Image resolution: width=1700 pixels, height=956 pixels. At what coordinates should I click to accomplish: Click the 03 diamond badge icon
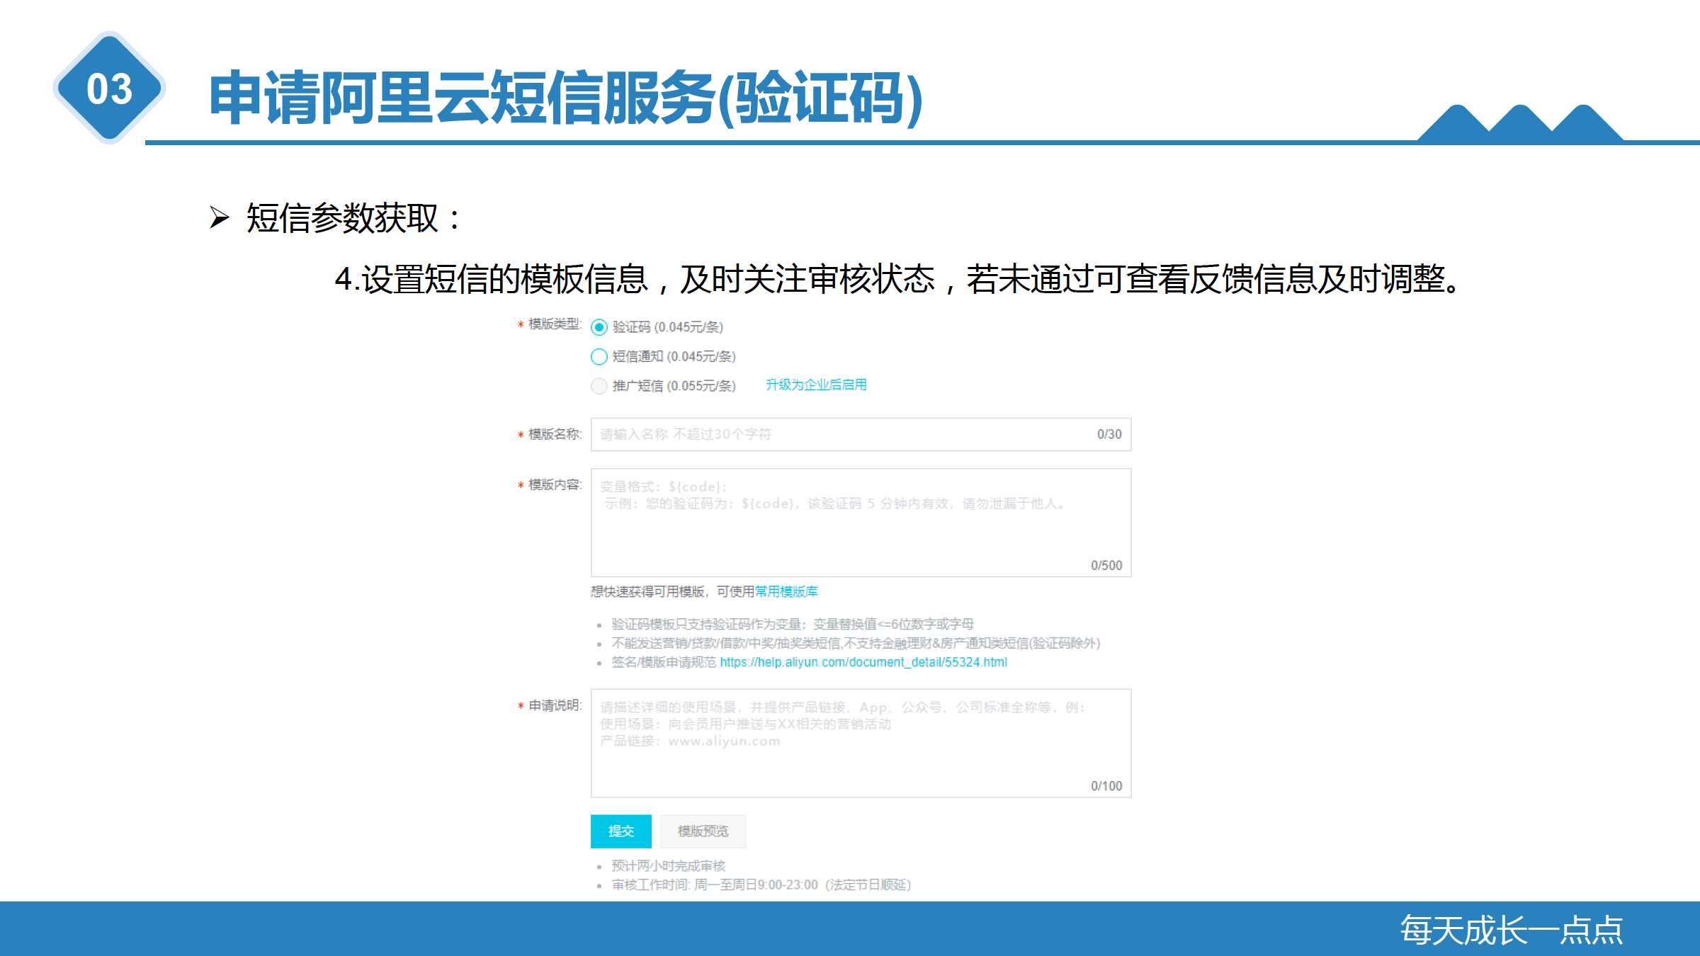coord(110,89)
